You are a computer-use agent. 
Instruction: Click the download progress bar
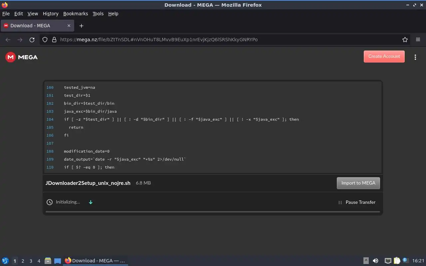[x=213, y=211]
